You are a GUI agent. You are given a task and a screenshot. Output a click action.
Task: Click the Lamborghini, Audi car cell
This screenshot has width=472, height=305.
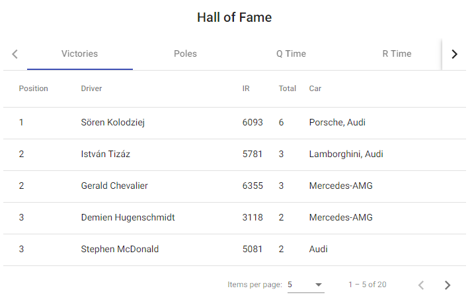[x=346, y=154]
